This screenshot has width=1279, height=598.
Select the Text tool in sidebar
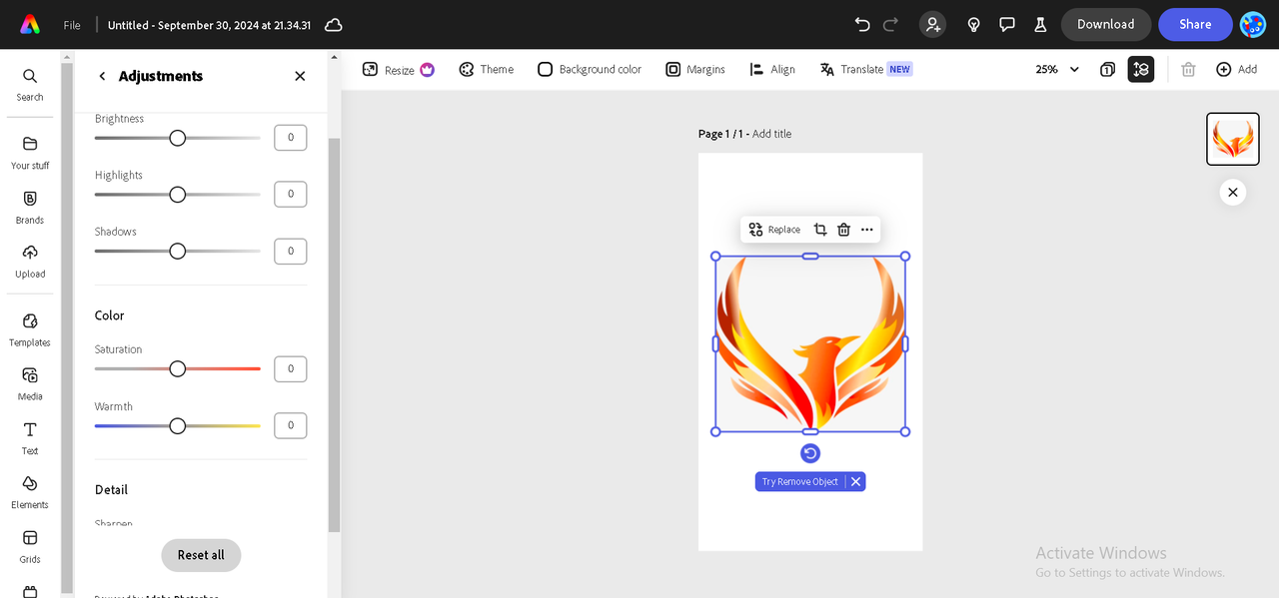(30, 438)
